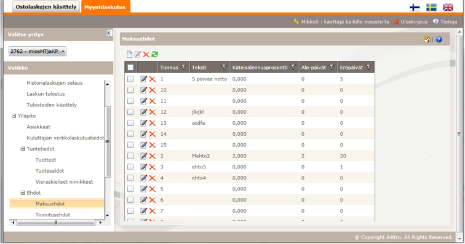
Task: Refresh the Maksuehdot list with green arrows
Action: click(154, 54)
